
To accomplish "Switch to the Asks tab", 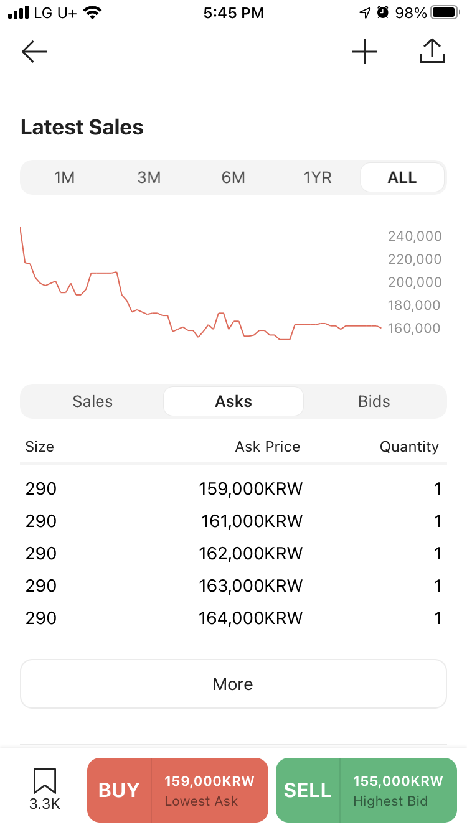I will (x=233, y=401).
